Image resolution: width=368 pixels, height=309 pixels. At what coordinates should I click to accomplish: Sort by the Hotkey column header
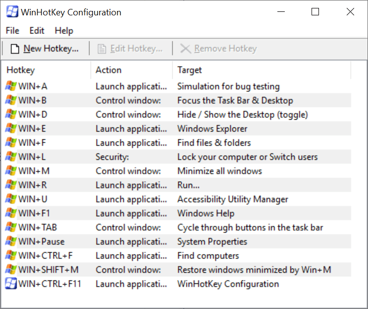pos(21,70)
